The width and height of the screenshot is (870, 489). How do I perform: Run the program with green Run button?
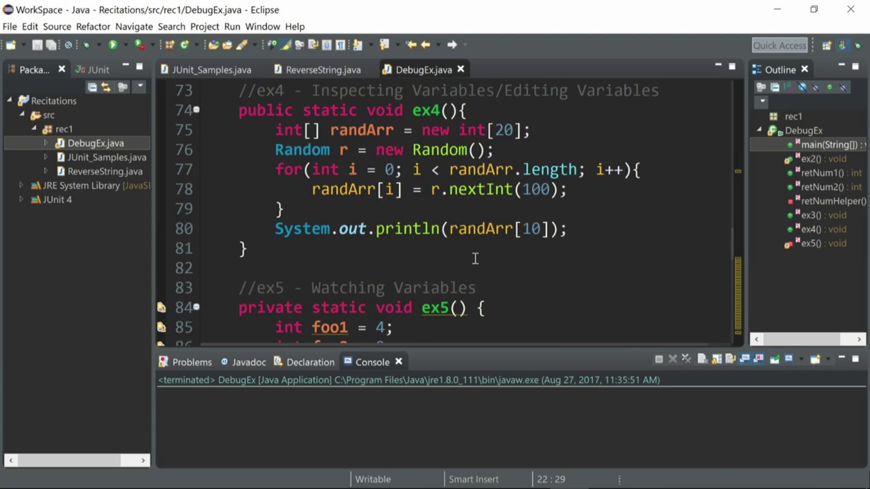(113, 45)
